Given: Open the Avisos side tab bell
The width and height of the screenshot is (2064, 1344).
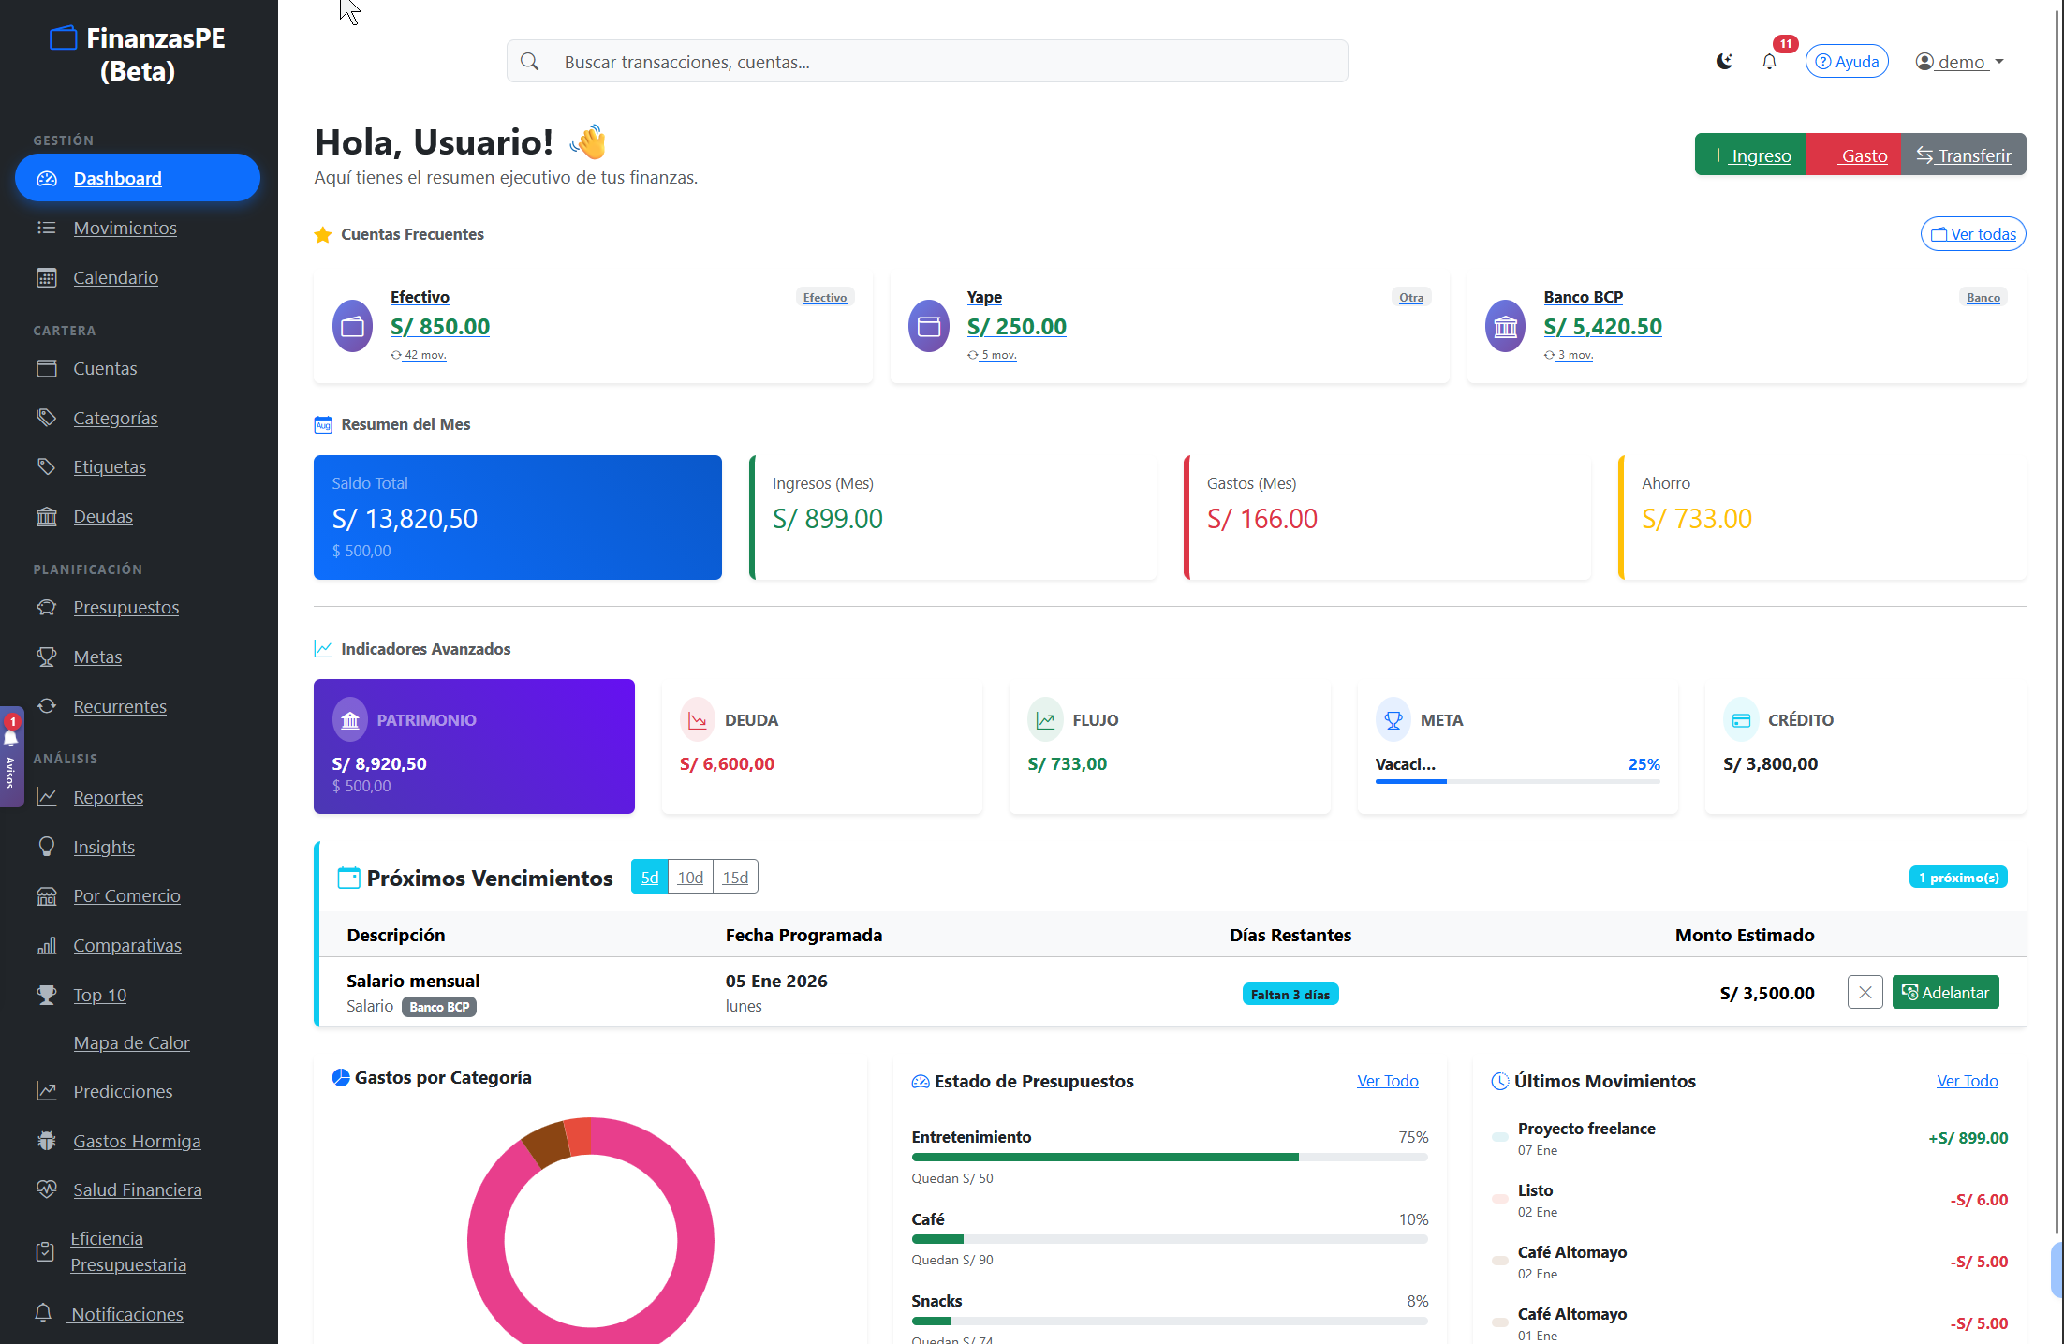Looking at the screenshot, I should tap(11, 739).
